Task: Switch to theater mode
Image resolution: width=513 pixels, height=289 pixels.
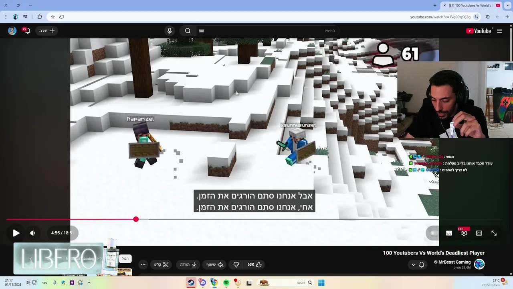Action: click(x=479, y=233)
